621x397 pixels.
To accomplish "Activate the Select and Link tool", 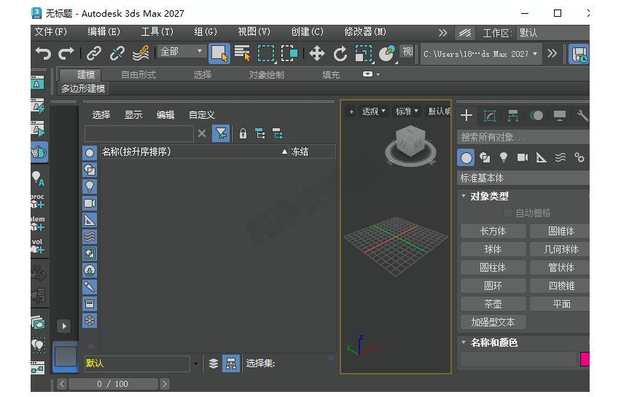I will (94, 53).
